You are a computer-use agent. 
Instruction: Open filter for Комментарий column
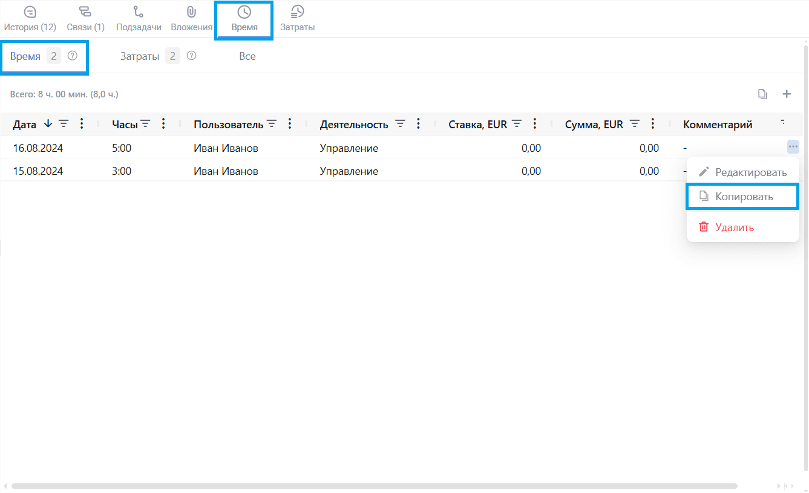click(782, 123)
